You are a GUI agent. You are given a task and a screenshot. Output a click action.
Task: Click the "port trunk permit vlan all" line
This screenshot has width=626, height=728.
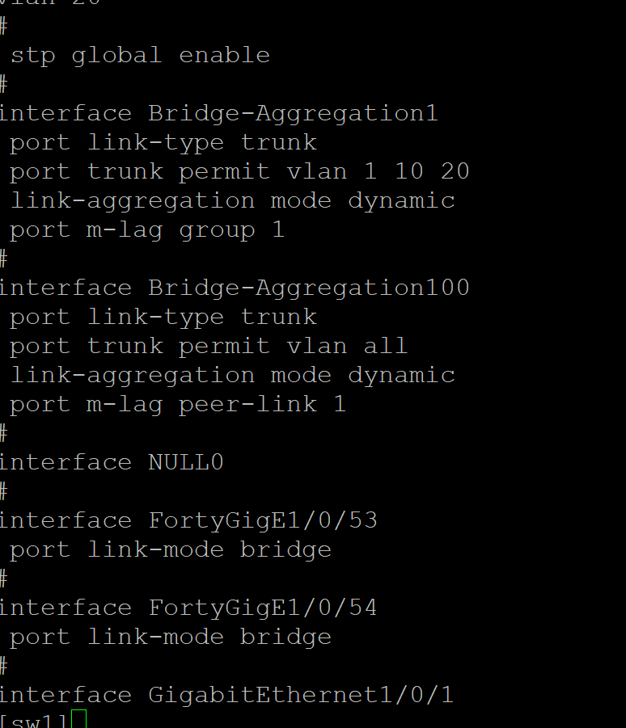[209, 346]
